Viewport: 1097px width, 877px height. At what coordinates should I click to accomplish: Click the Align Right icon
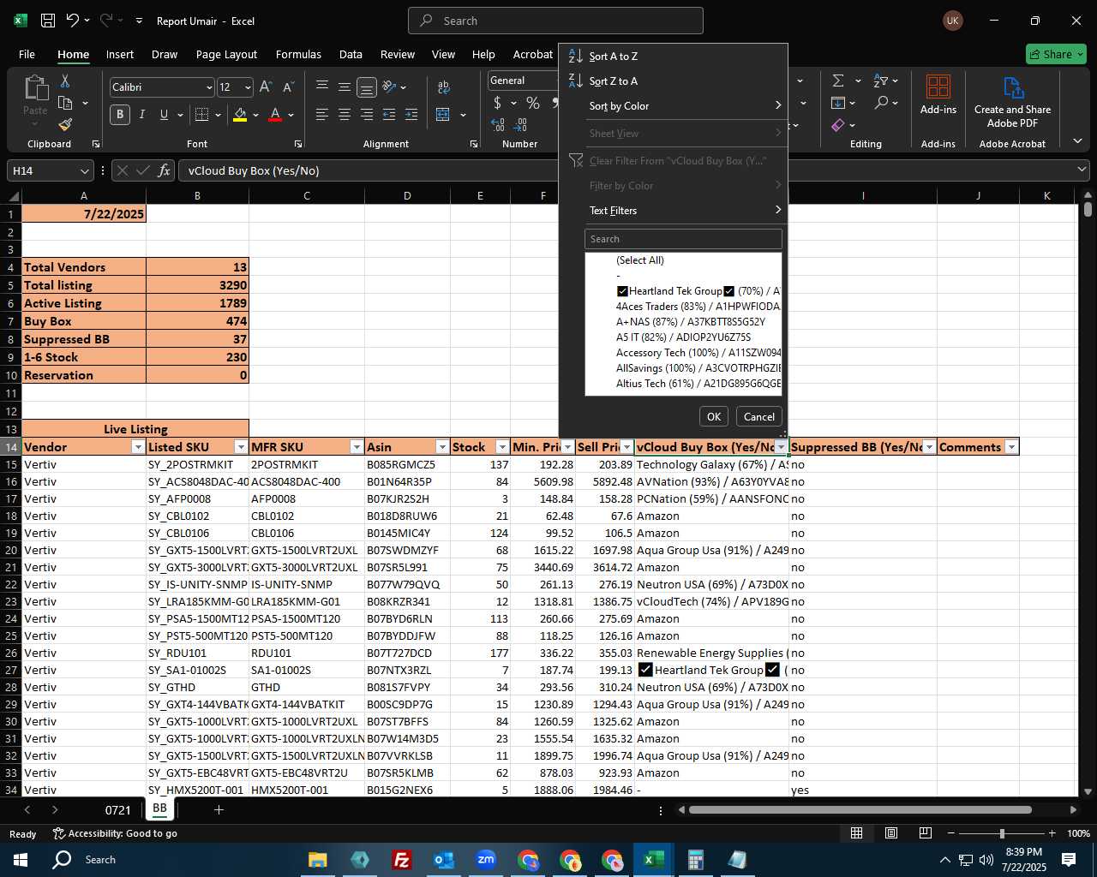click(x=366, y=115)
